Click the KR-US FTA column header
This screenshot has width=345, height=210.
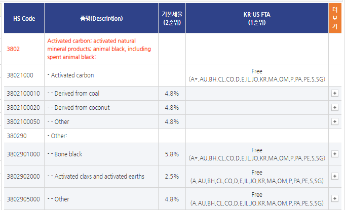257,18
